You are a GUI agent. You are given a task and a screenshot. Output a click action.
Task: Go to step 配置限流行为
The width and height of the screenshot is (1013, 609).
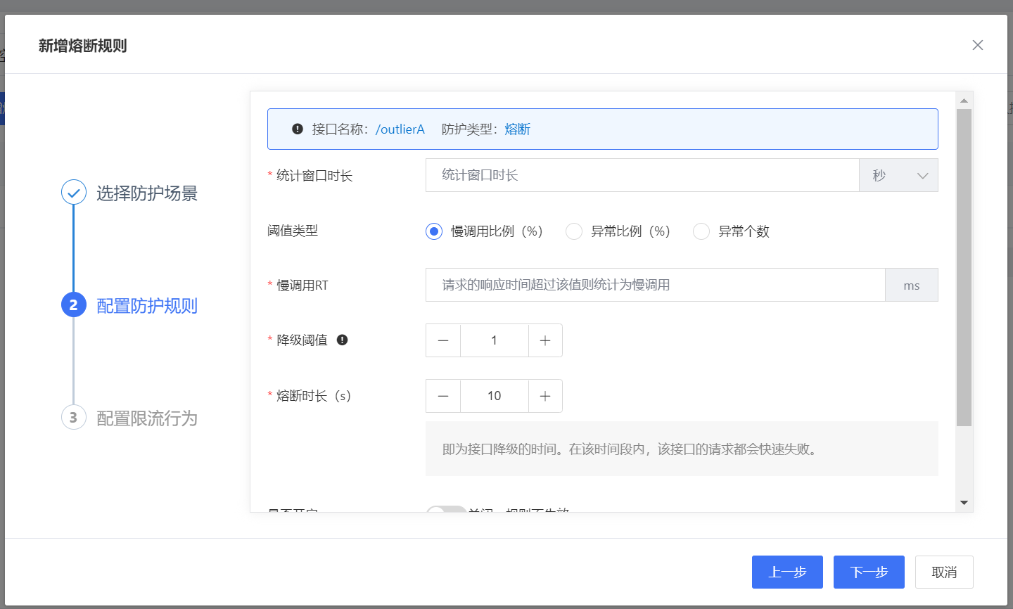click(x=147, y=418)
